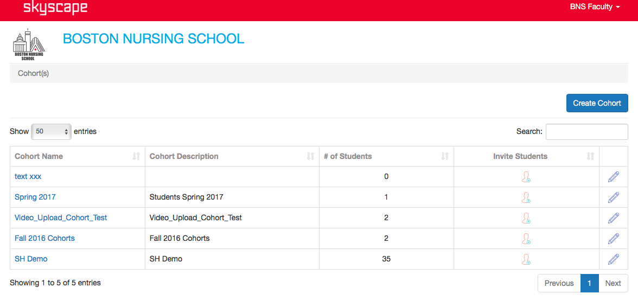
Task: Invite students to text xxx cohort
Action: 526,177
